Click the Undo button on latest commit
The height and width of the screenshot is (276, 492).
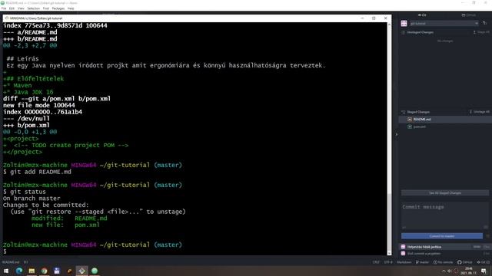point(477,247)
